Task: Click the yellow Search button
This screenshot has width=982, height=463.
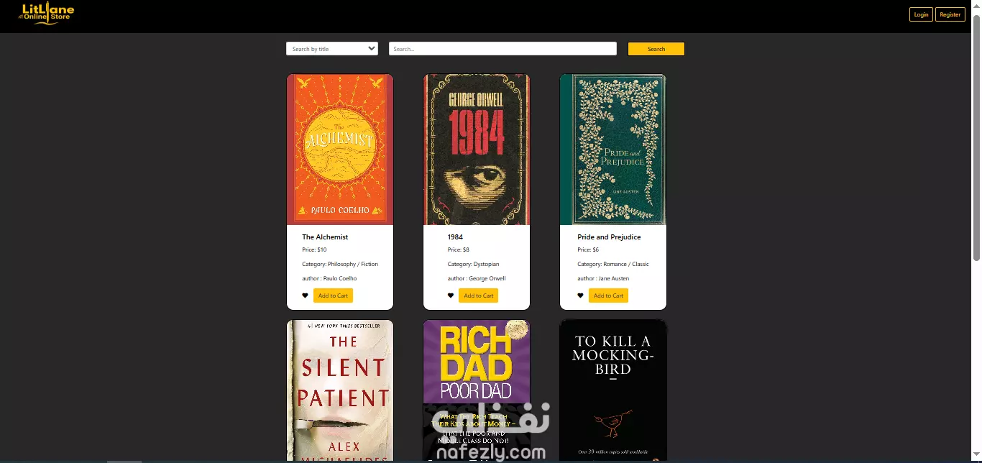Action: (656, 49)
